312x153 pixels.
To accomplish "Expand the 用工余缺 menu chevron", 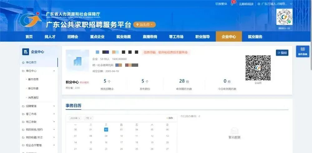I will (54, 122).
